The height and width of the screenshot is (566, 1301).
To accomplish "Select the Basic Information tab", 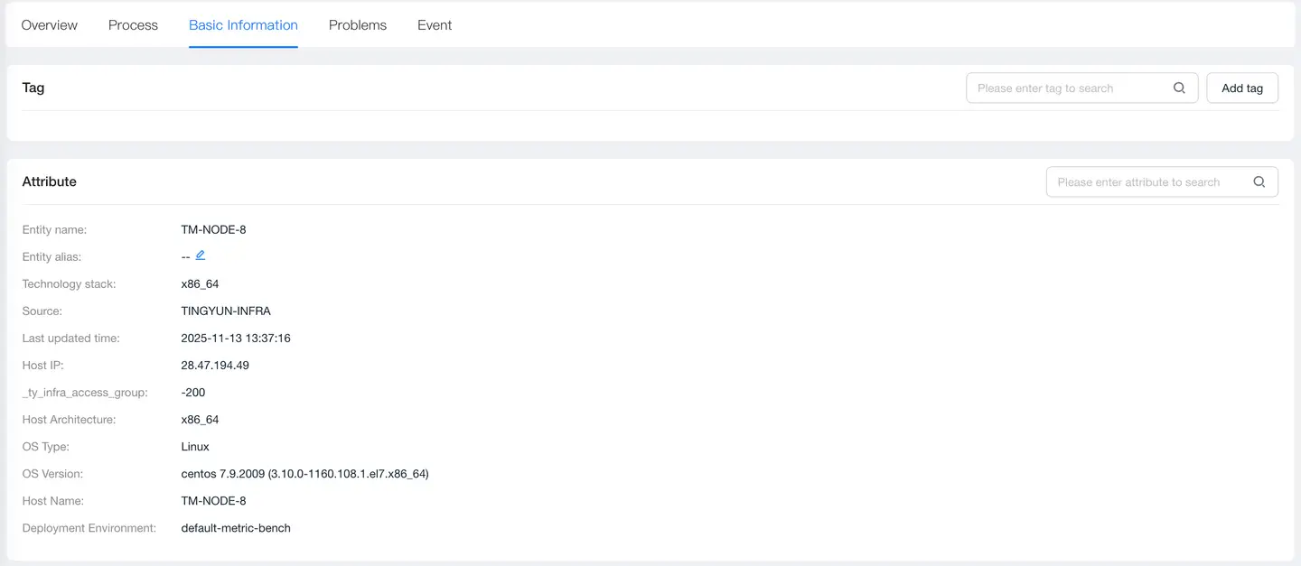I will click(243, 25).
